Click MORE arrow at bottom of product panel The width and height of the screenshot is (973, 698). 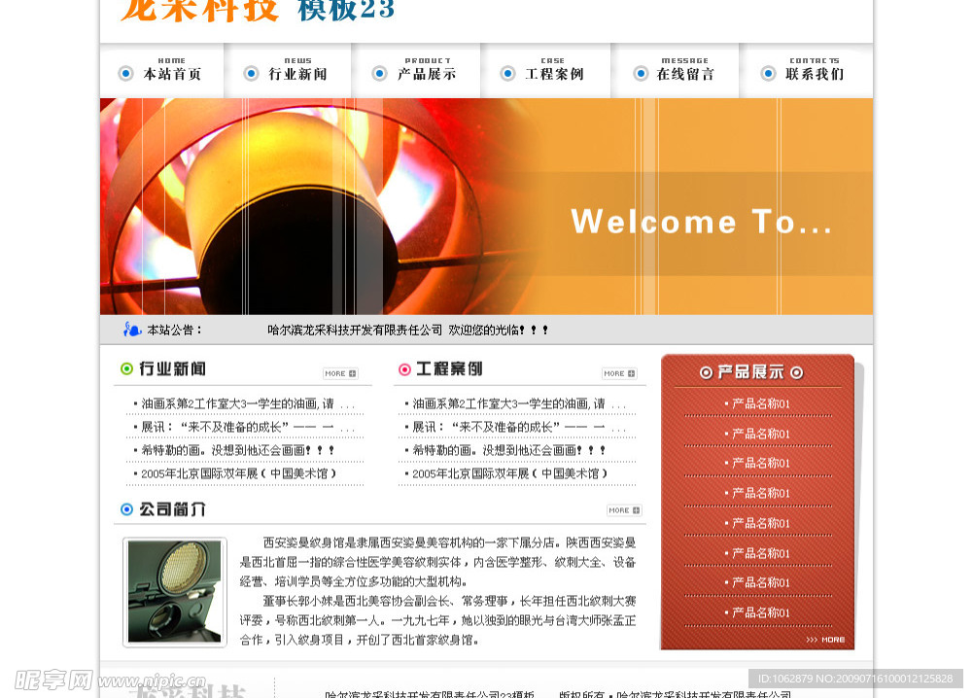tap(825, 639)
